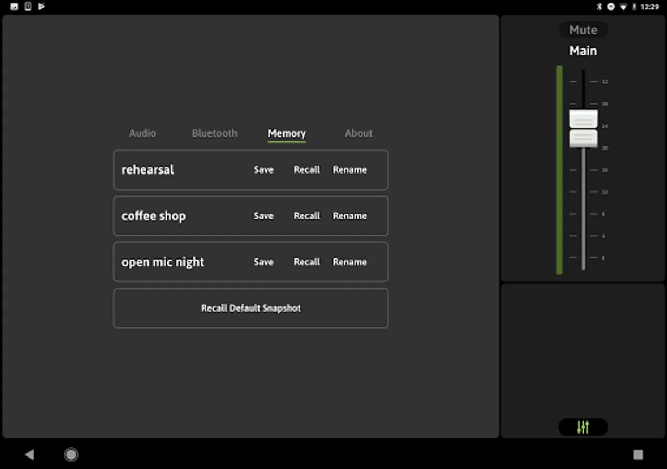Viewport: 667px width, 469px height.
Task: Click the green Main level meter
Action: tap(560, 170)
